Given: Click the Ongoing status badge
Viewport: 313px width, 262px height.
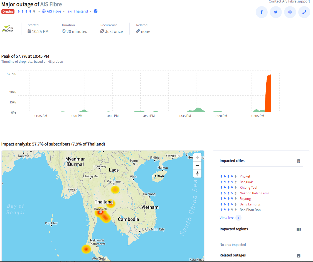Looking at the screenshot, I should point(8,12).
